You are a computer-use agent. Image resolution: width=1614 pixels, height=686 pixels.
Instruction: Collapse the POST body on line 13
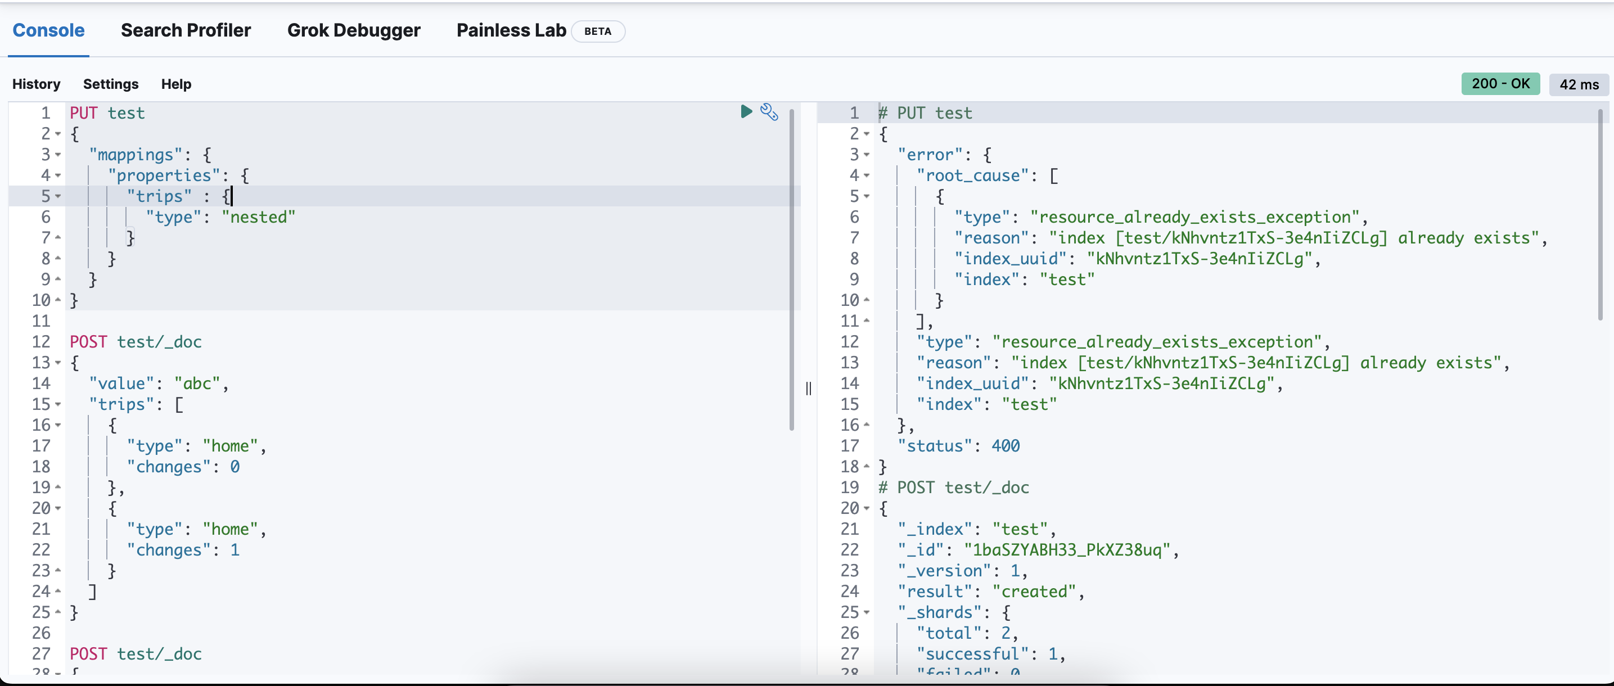[x=57, y=363]
